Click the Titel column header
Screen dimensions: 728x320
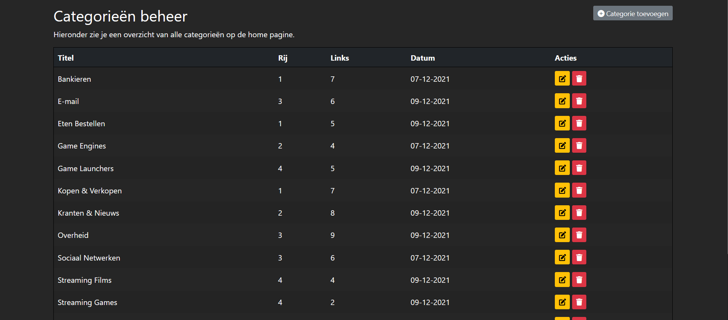[x=66, y=58]
